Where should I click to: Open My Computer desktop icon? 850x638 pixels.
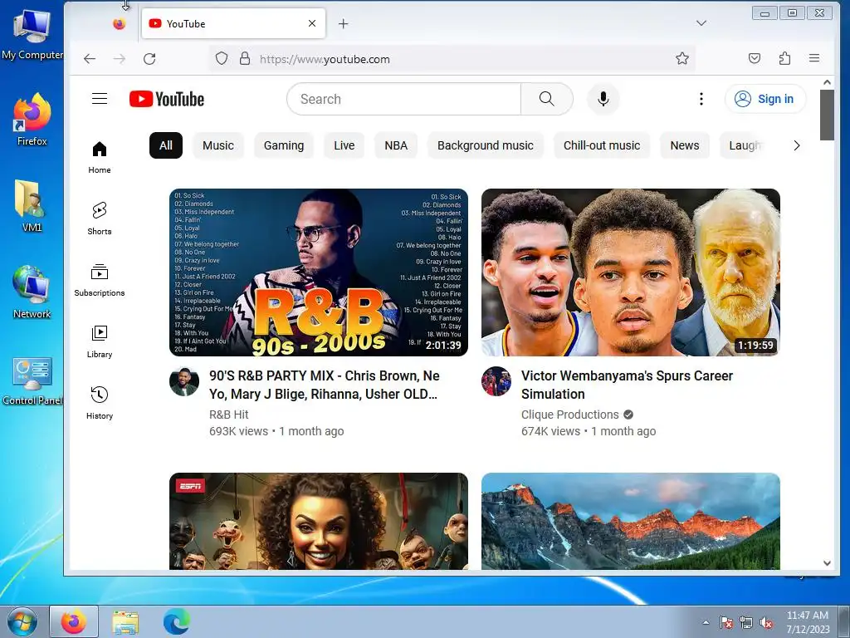tap(32, 35)
